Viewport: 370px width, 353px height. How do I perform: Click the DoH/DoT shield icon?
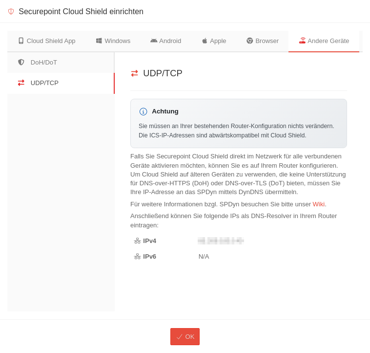(x=21, y=62)
